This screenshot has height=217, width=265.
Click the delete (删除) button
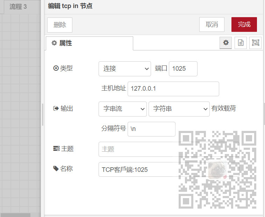coord(60,25)
